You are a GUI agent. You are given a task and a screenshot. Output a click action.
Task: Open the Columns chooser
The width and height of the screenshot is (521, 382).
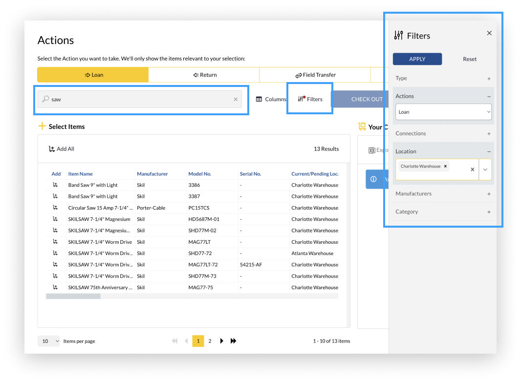(x=271, y=99)
